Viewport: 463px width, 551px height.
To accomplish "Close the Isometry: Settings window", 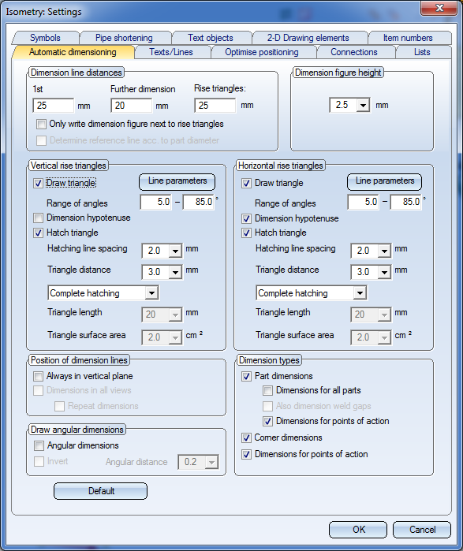I will 439,8.
